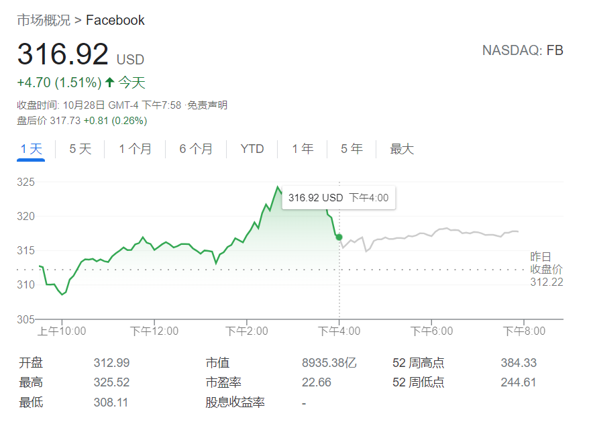Viewport: 589px width, 426px height.
Task: Show the 6 个月 chart view
Action: pos(196,149)
